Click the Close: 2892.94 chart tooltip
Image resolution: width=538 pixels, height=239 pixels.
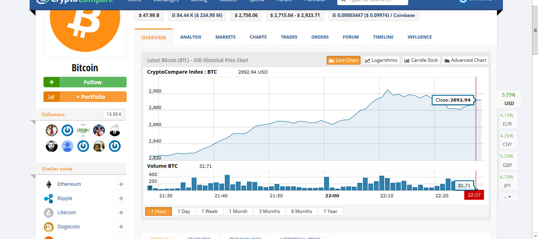click(453, 100)
